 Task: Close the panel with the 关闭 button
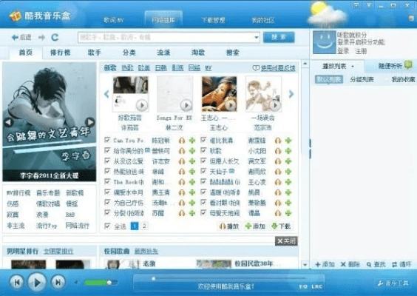click(x=286, y=241)
